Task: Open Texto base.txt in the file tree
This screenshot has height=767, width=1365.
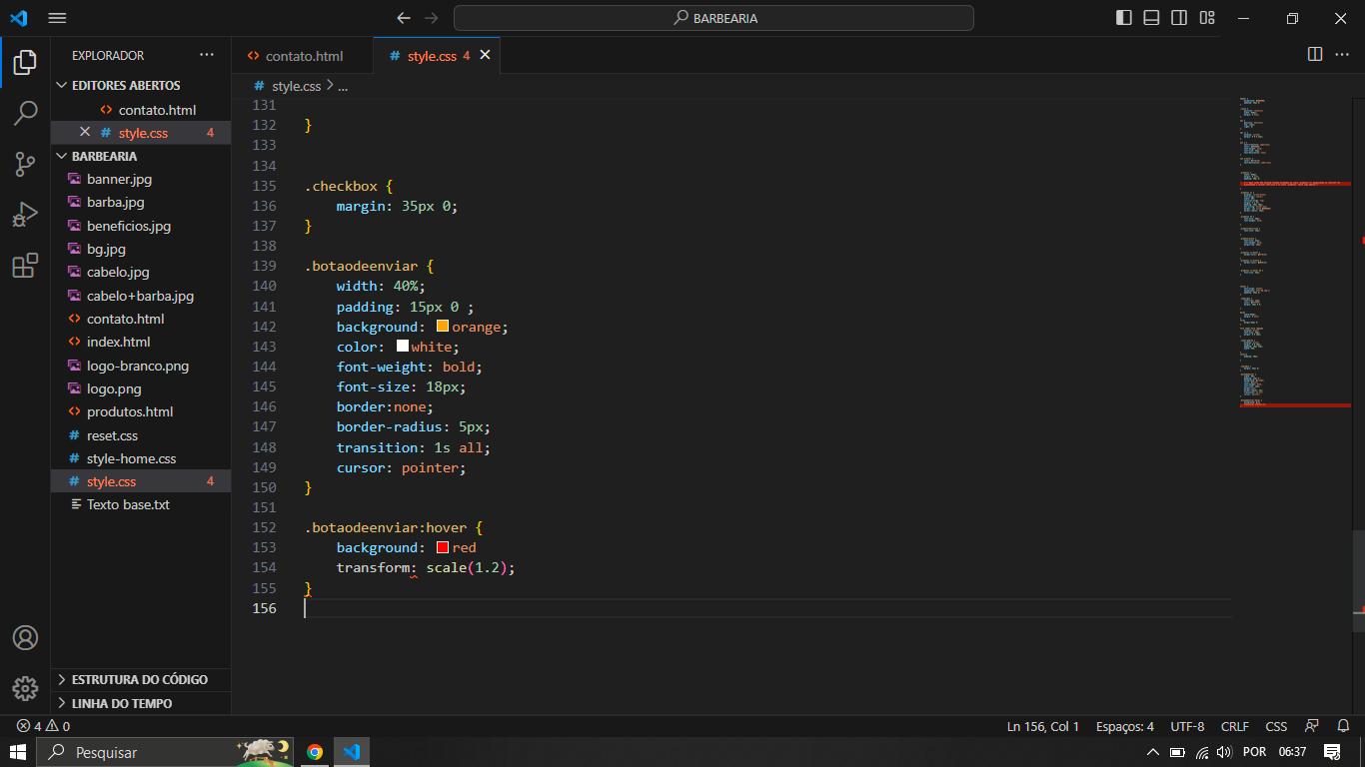Action: 141,504
